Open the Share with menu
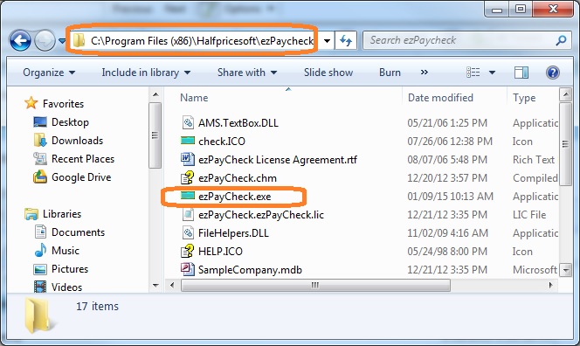 tap(247, 73)
